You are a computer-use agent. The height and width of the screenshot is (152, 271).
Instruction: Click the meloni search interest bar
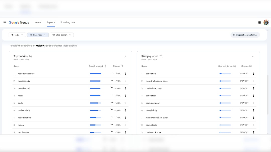click(95, 125)
